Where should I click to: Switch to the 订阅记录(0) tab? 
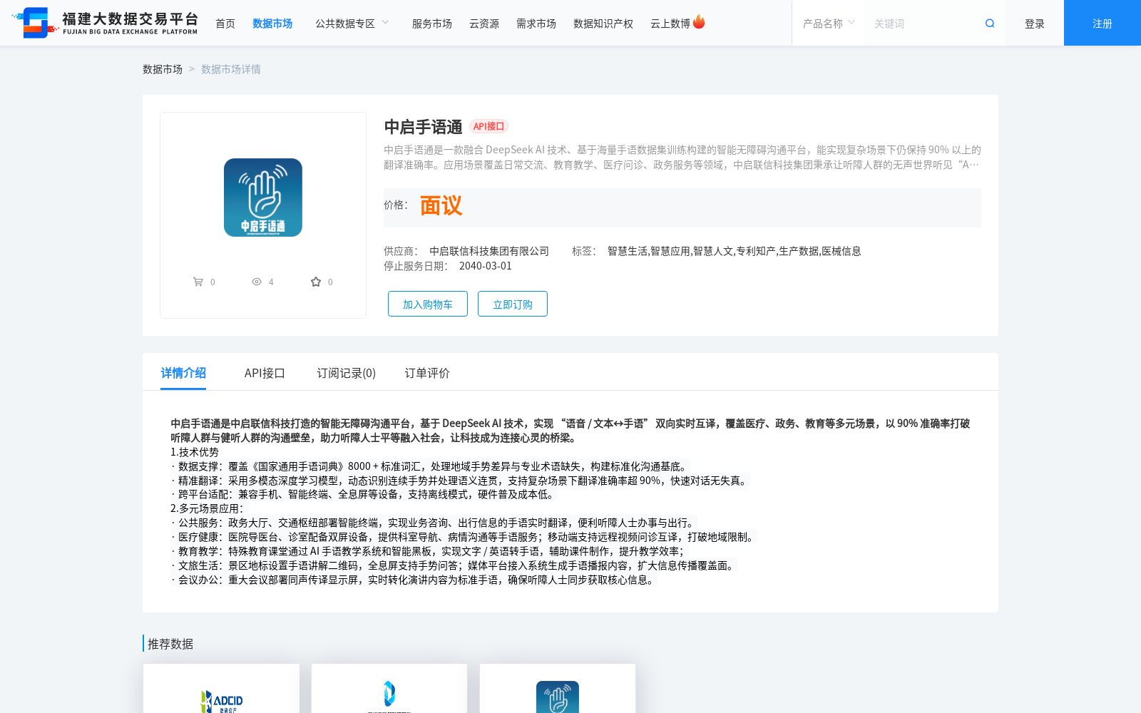pos(346,373)
